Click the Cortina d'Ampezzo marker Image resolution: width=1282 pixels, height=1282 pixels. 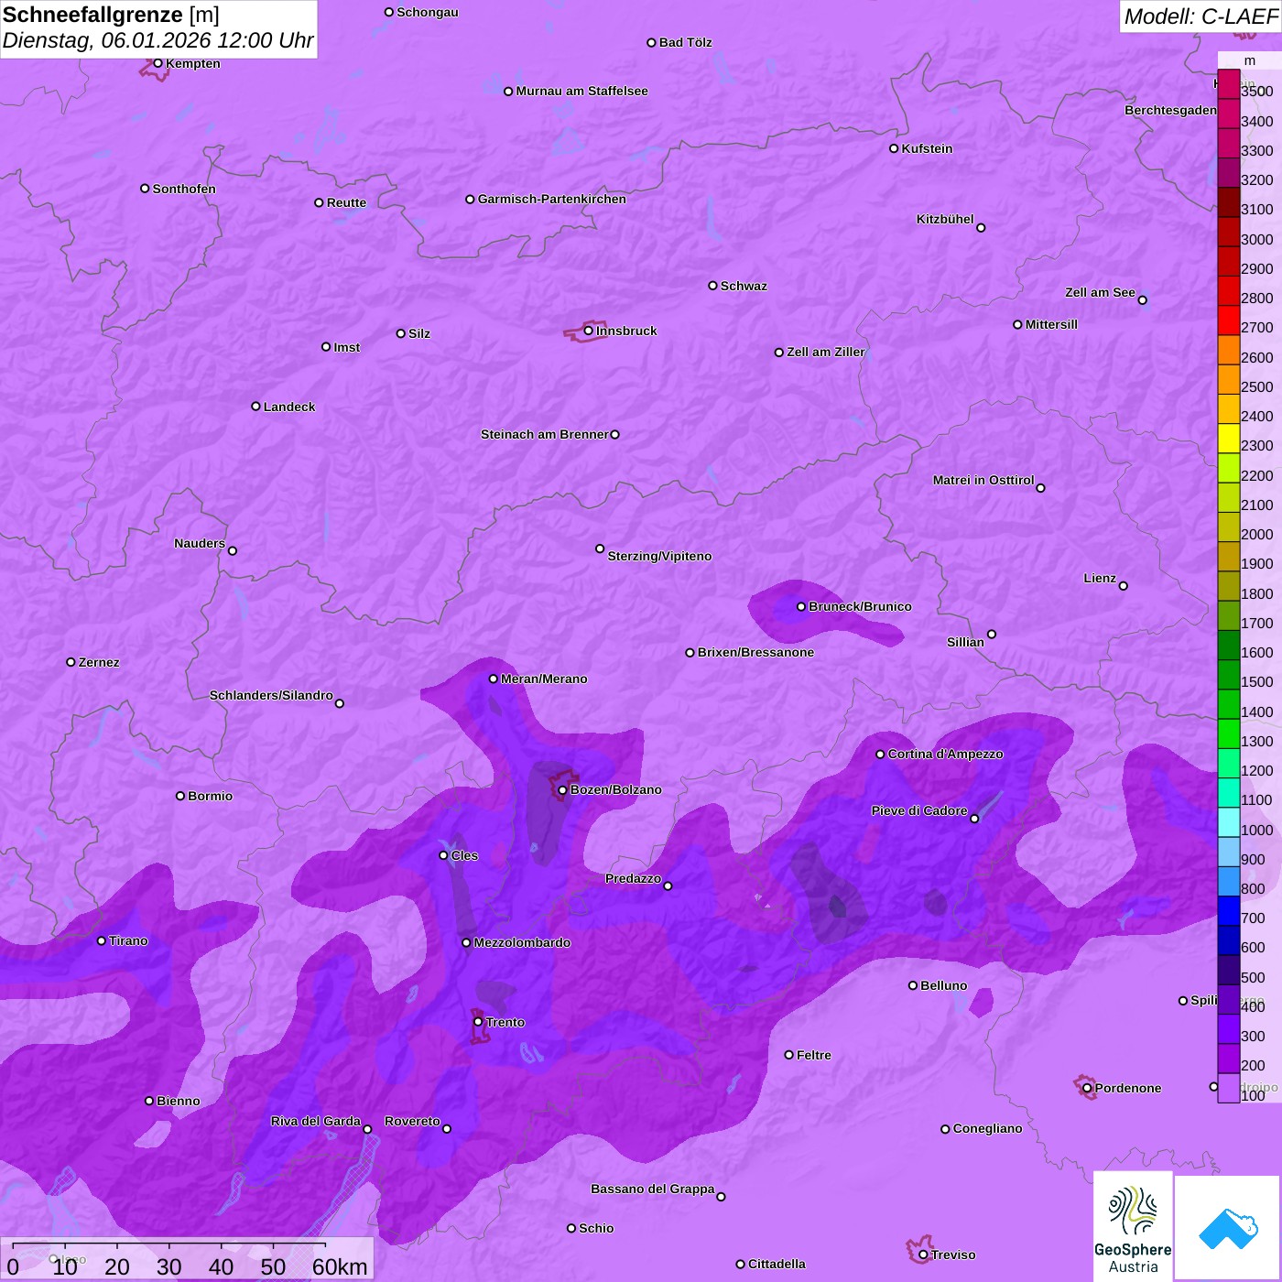pos(880,755)
